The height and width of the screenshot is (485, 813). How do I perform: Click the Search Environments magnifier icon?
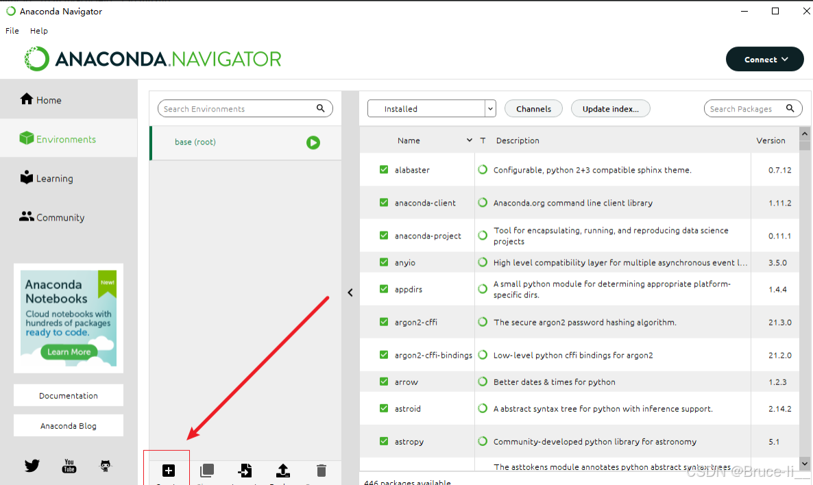click(320, 108)
